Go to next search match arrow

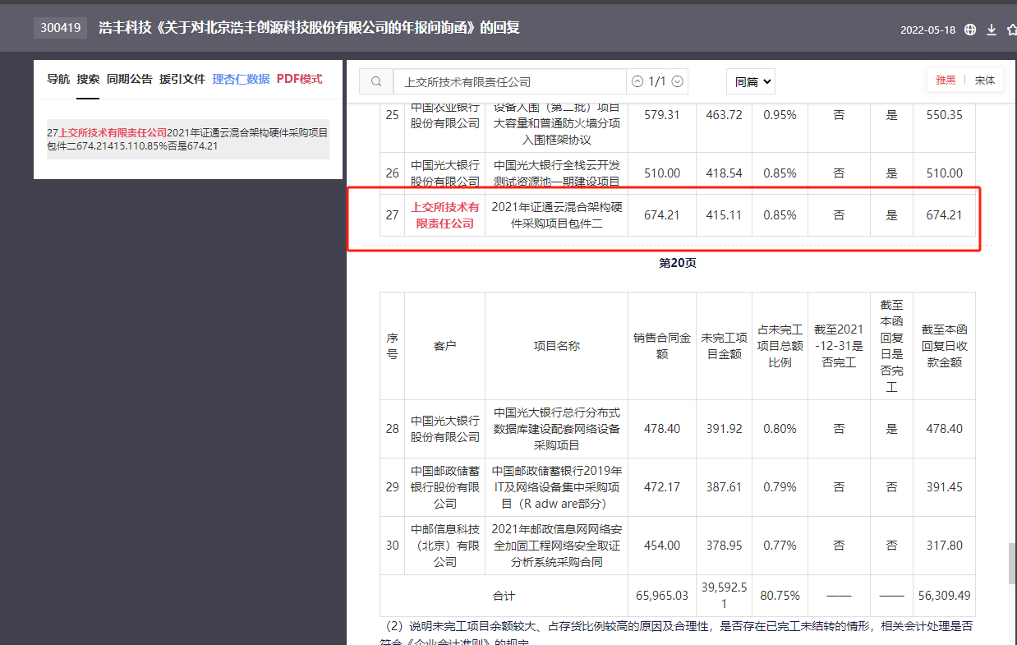coord(678,81)
